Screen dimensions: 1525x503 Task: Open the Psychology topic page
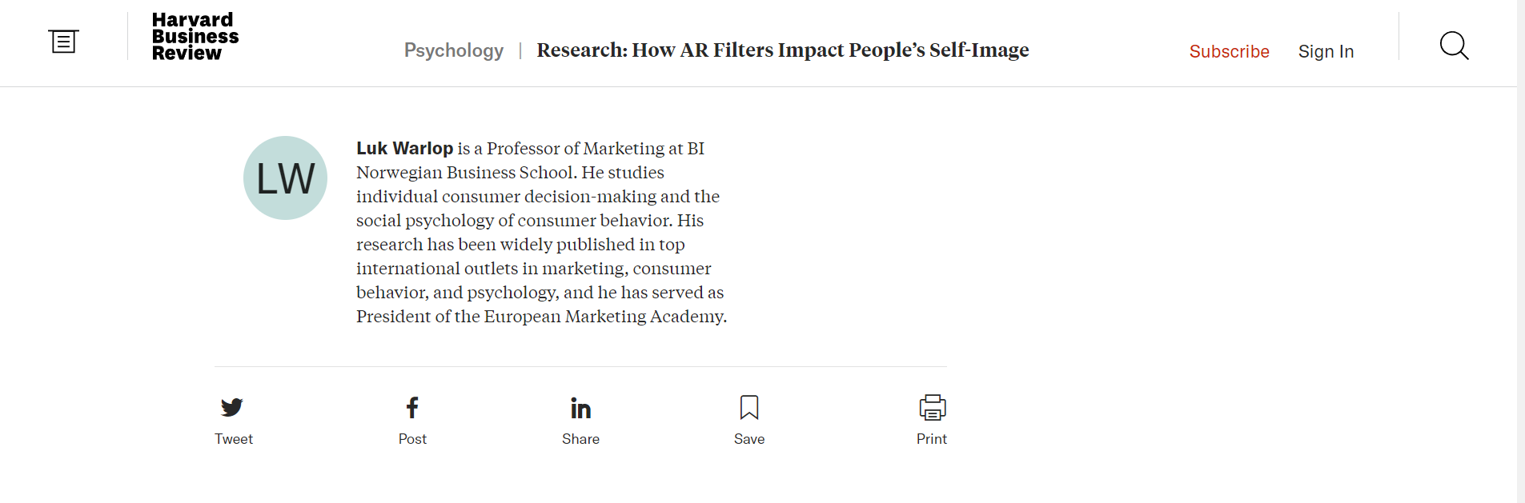[453, 50]
